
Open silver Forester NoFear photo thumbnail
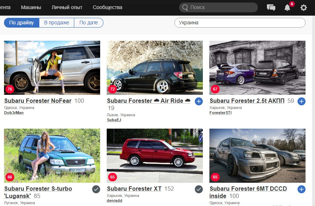(52, 68)
